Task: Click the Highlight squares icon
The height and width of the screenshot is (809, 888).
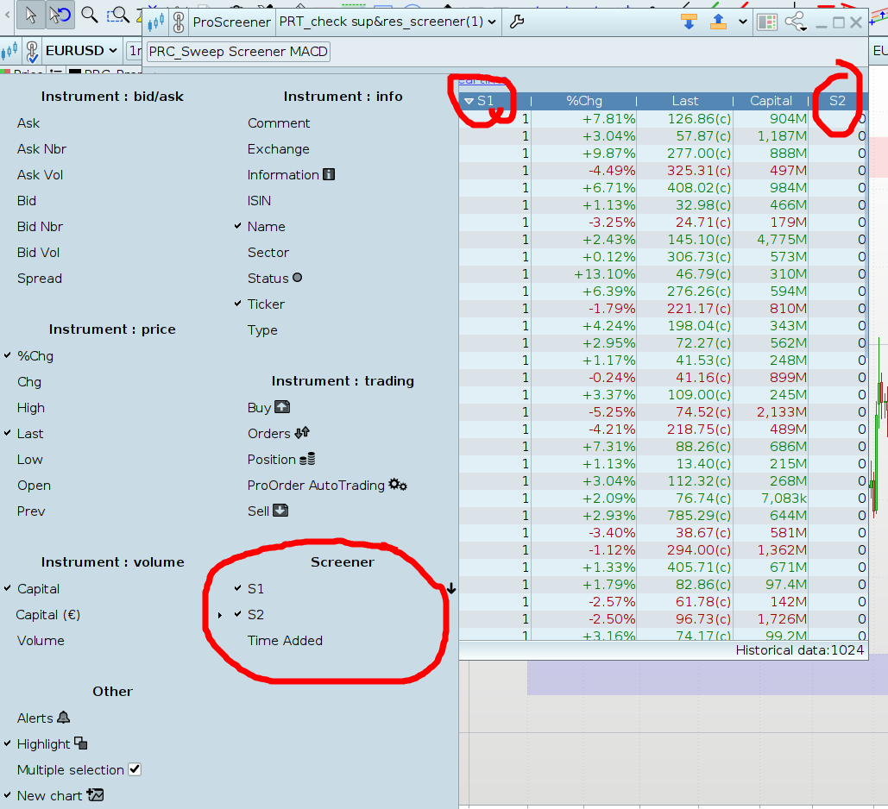Action: [x=81, y=743]
